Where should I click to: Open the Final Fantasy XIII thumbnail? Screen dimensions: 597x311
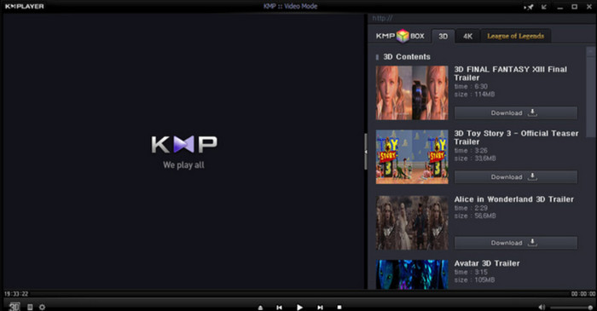coord(412,93)
